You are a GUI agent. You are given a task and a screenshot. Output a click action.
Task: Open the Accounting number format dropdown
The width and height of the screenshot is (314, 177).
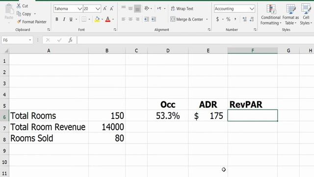pos(252,9)
